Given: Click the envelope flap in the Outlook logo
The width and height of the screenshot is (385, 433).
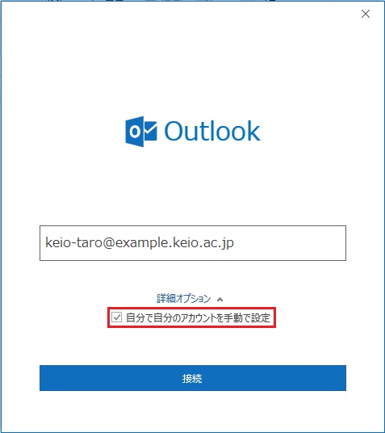Looking at the screenshot, I should 150,126.
